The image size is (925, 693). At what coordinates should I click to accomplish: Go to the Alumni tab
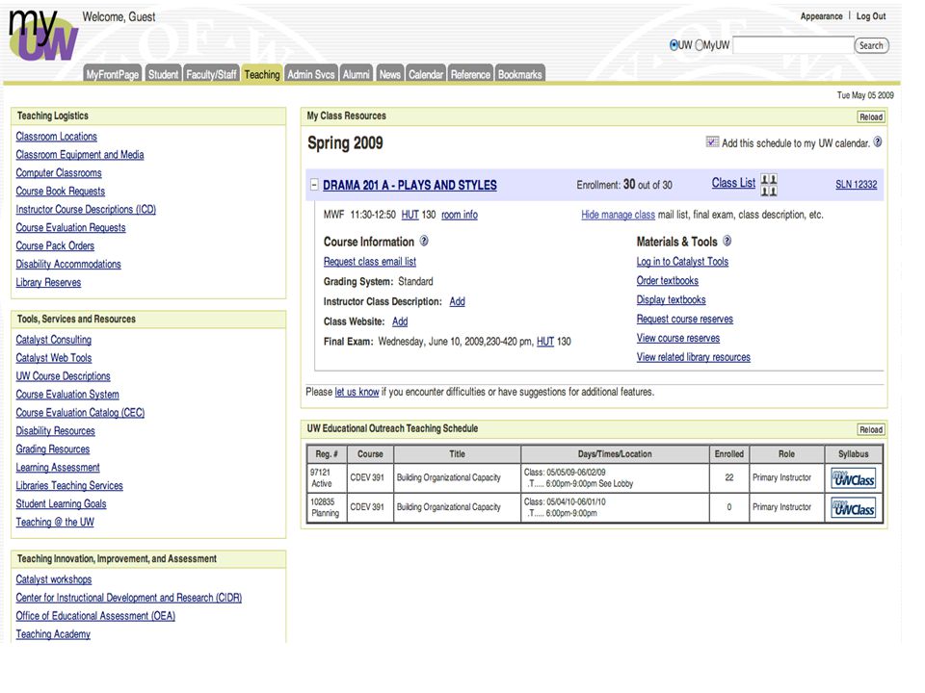pyautogui.click(x=357, y=74)
